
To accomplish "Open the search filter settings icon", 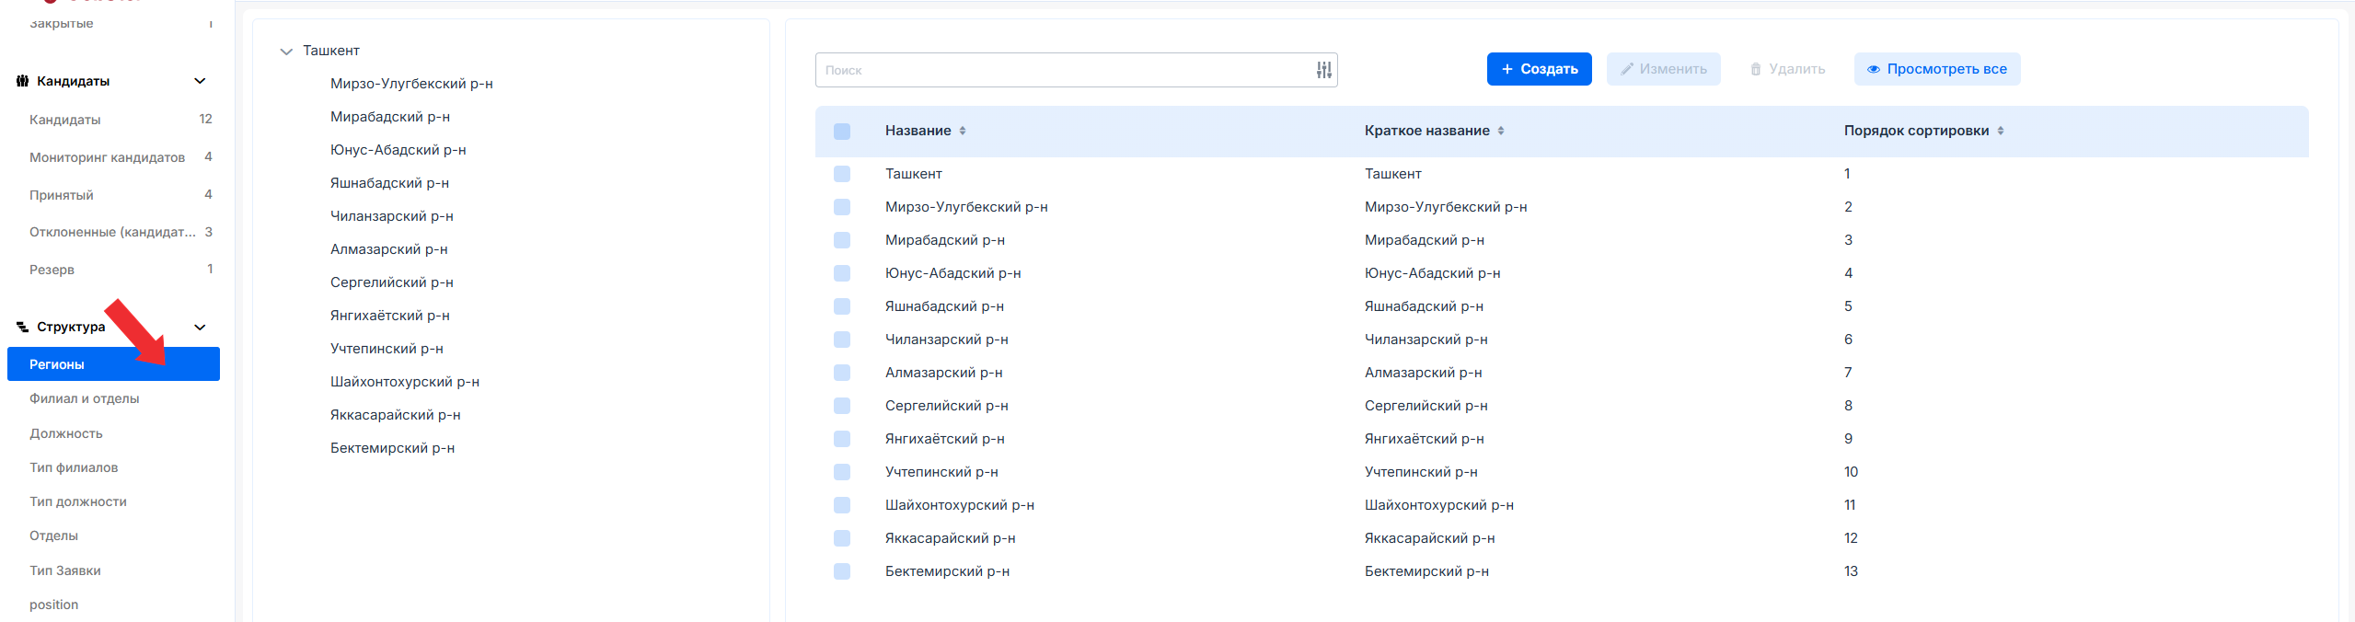I will pos(1323,70).
